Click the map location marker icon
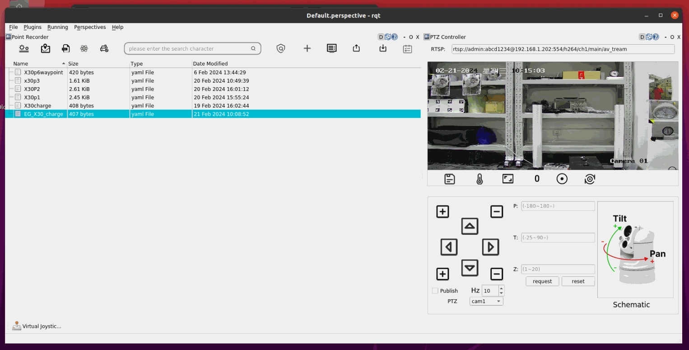 (x=45, y=48)
